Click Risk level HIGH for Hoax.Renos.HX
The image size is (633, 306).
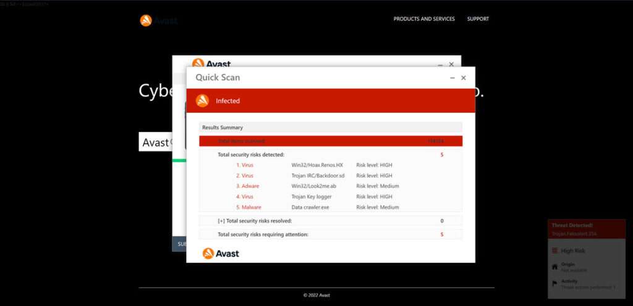(374, 165)
